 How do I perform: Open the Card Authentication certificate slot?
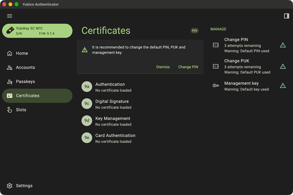click(x=140, y=138)
